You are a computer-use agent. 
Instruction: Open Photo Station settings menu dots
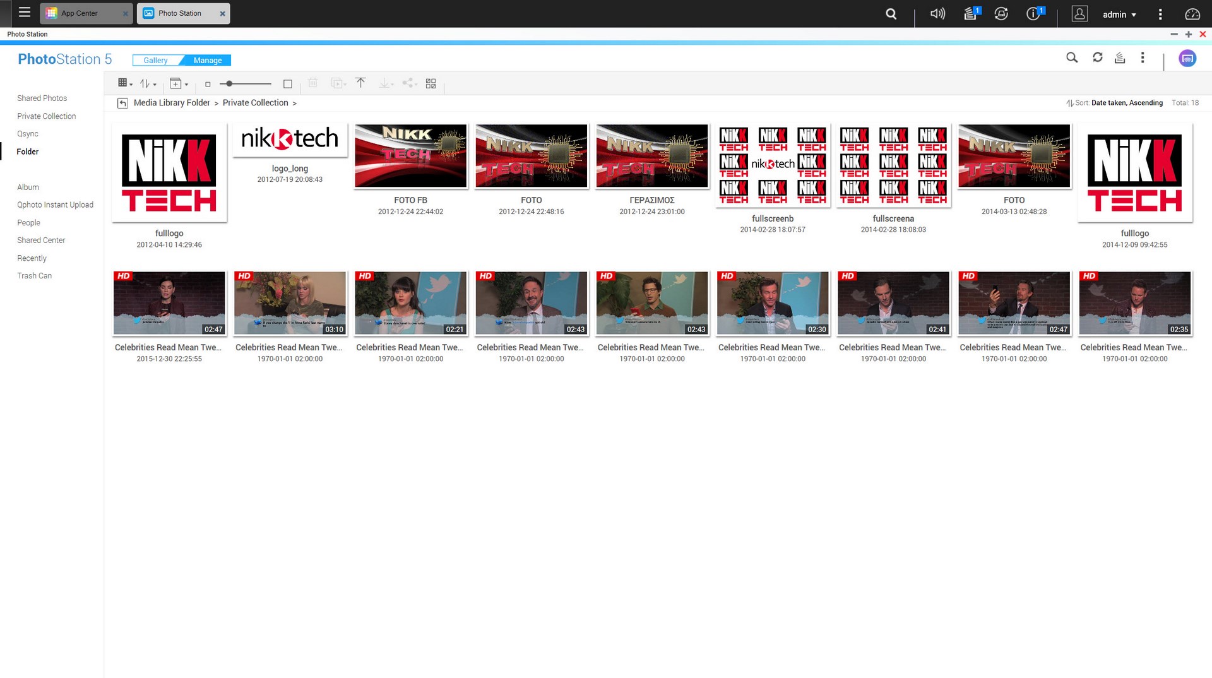click(1143, 57)
